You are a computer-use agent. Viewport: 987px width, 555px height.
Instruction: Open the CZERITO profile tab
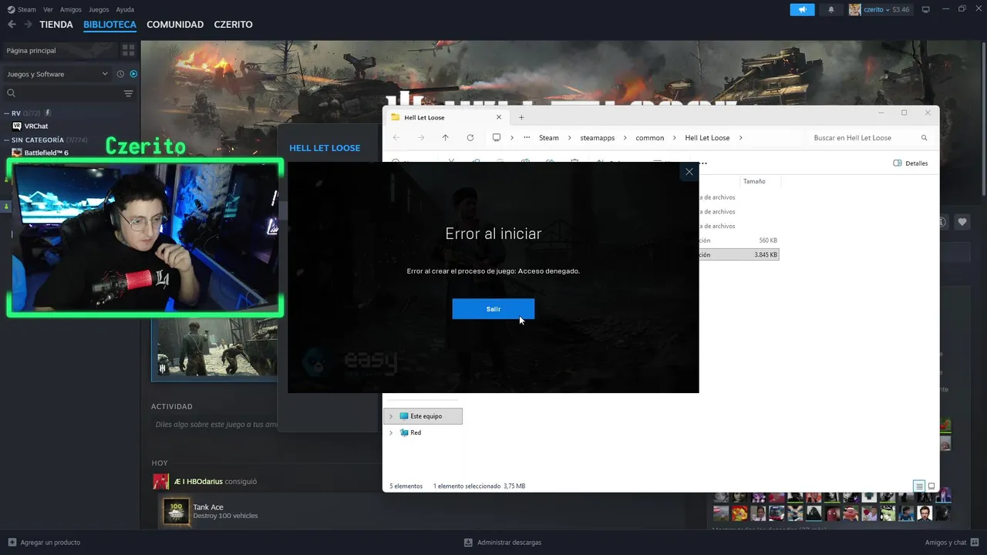click(233, 25)
